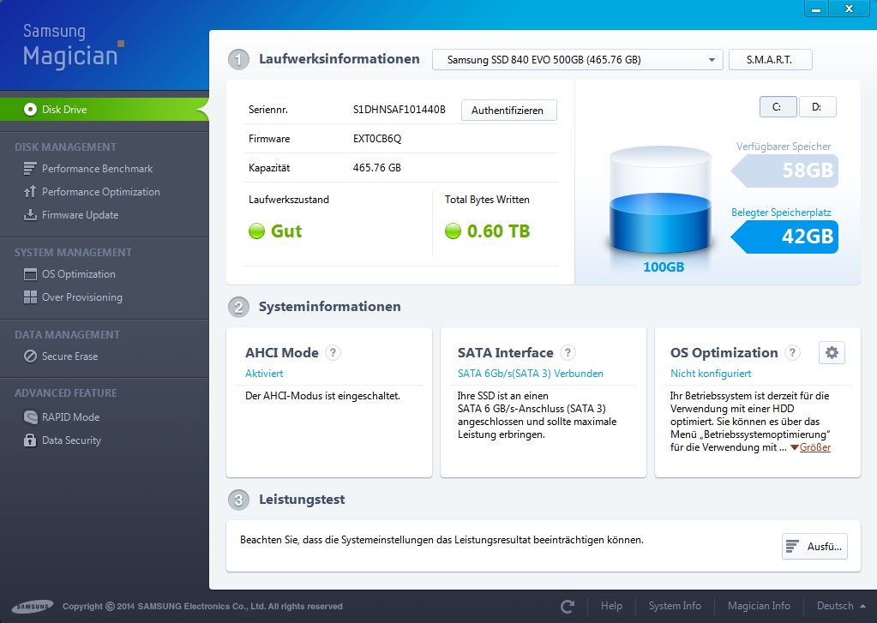Viewport: 877px width, 623px height.
Task: Select the D: partition
Action: click(817, 107)
